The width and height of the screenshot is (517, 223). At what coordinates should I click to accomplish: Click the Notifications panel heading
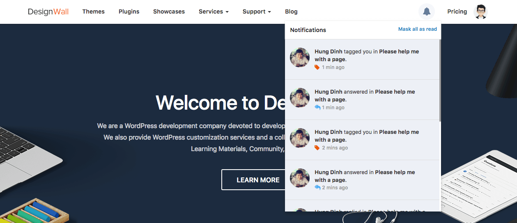(308, 30)
